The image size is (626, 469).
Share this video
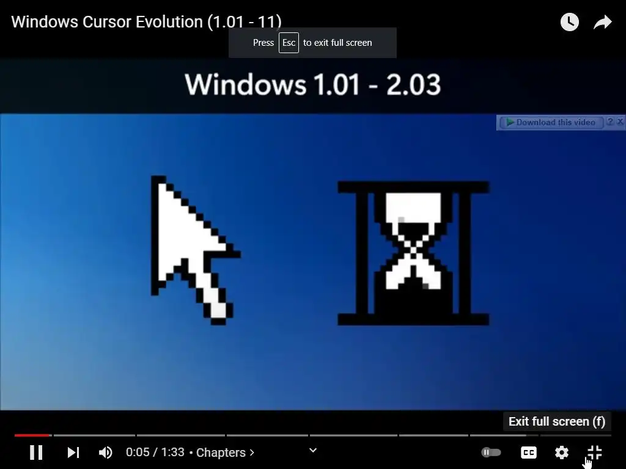click(602, 22)
